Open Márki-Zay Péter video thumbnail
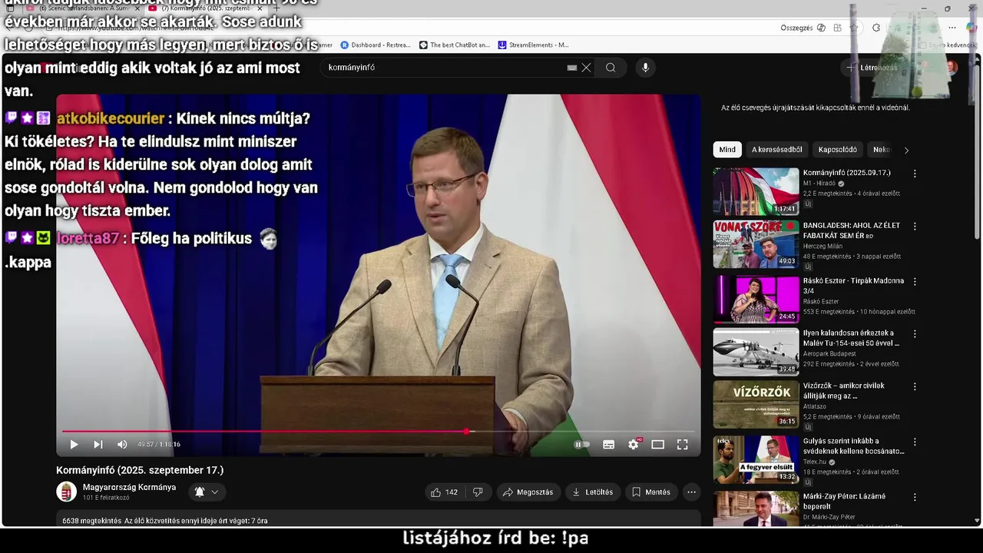This screenshot has width=983, height=553. pos(756,508)
